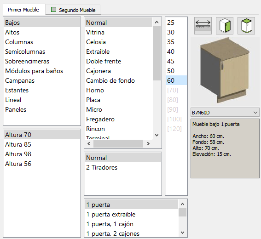Click the cabinet icon with green door
Image resolution: width=261 pixels, height=239 pixels.
225,26
